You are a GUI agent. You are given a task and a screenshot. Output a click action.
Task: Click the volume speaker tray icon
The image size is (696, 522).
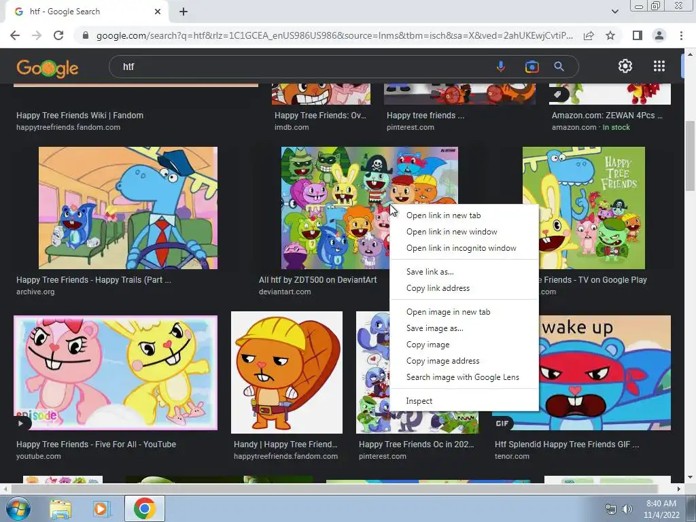click(627, 509)
